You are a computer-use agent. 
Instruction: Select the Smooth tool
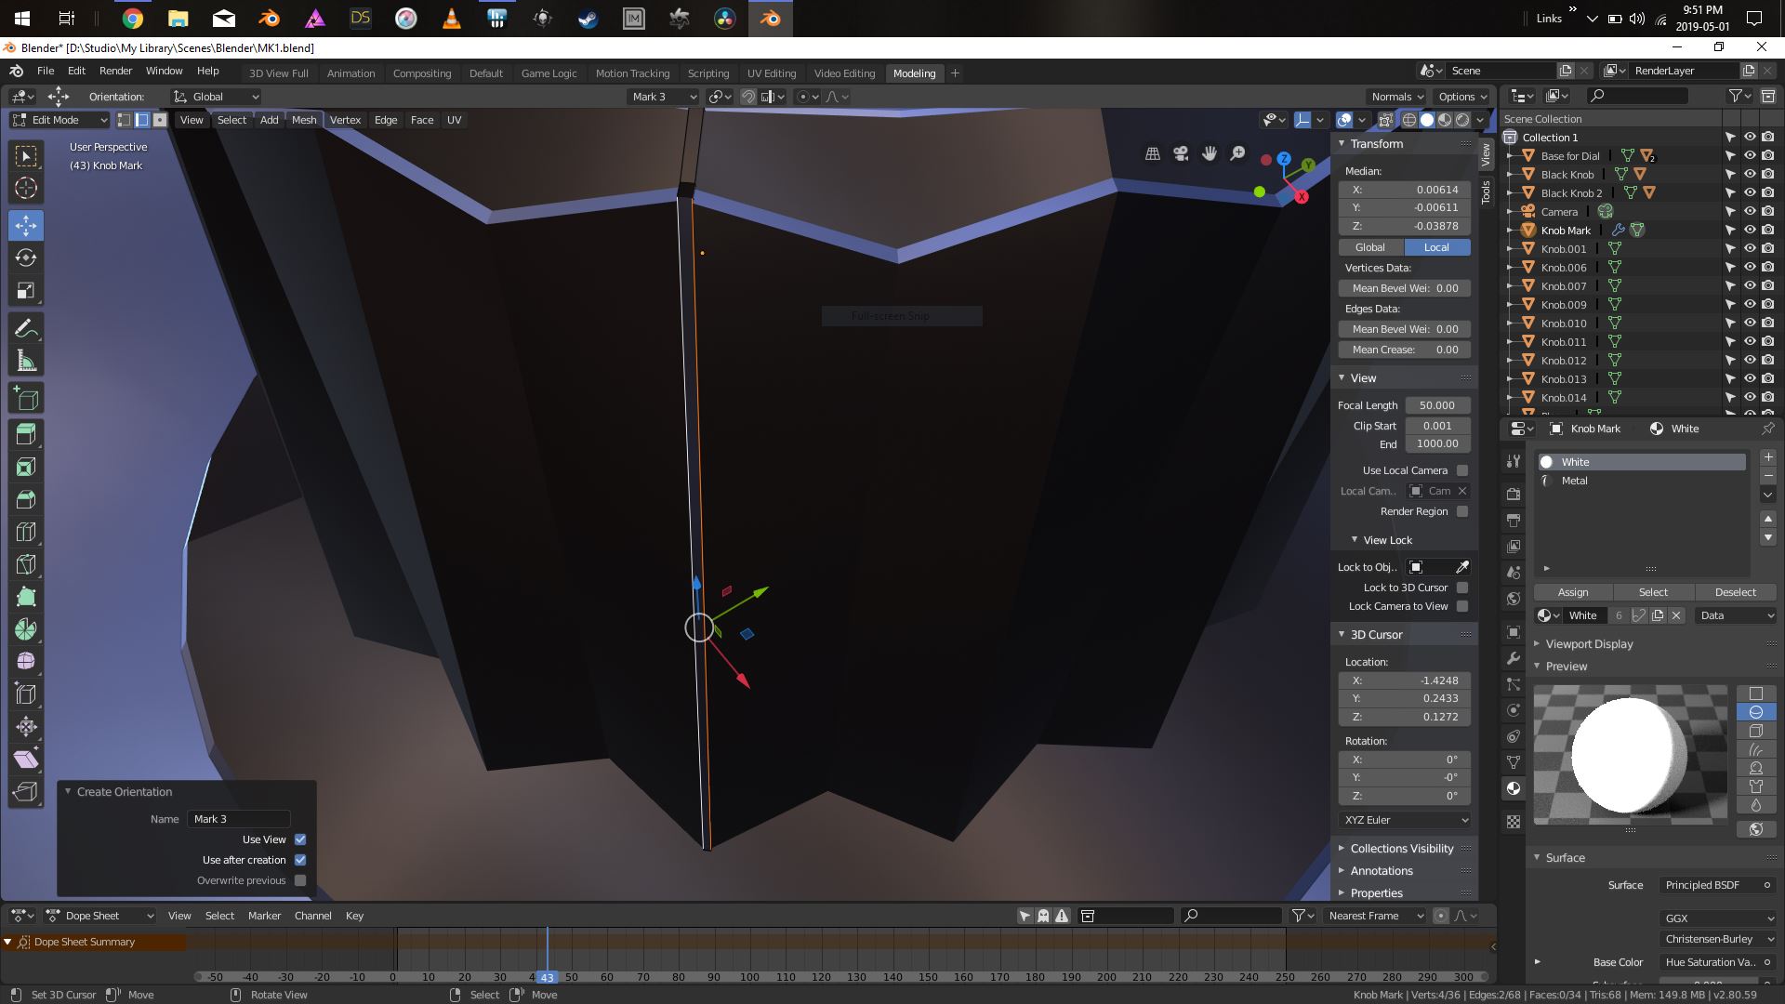[26, 661]
